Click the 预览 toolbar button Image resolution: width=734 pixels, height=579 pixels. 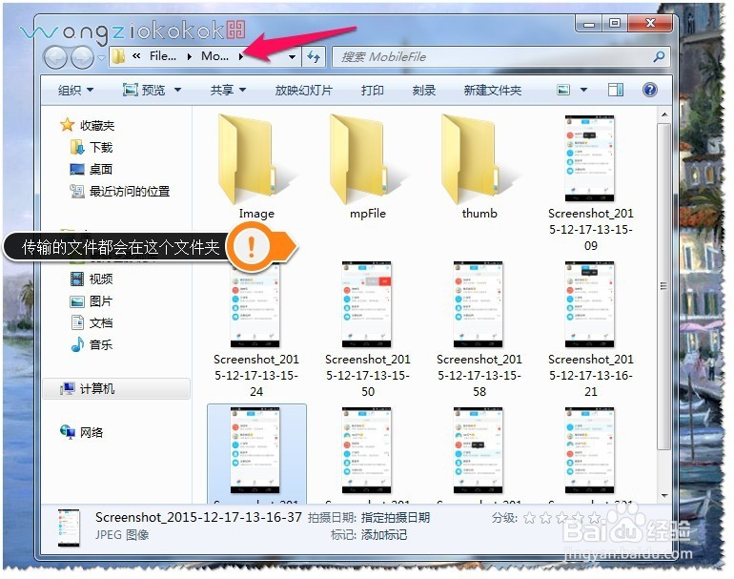pos(144,90)
